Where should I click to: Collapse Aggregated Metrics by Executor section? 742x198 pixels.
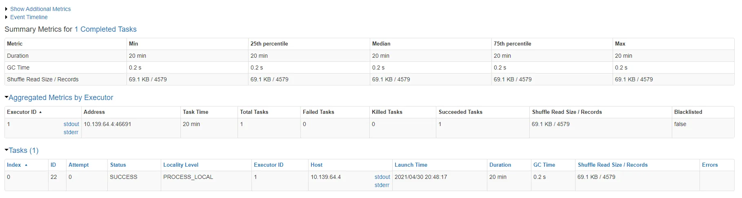(60, 98)
